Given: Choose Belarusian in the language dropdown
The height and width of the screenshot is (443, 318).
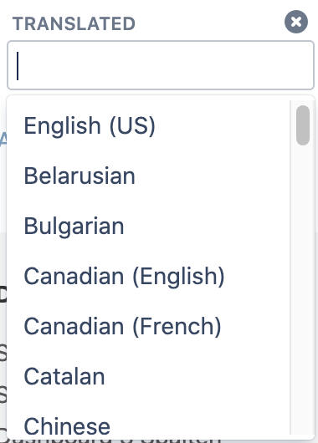Looking at the screenshot, I should pos(148,176).
